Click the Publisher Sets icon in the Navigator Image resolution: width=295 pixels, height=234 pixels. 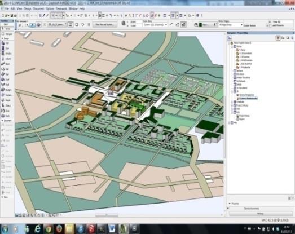(292, 38)
